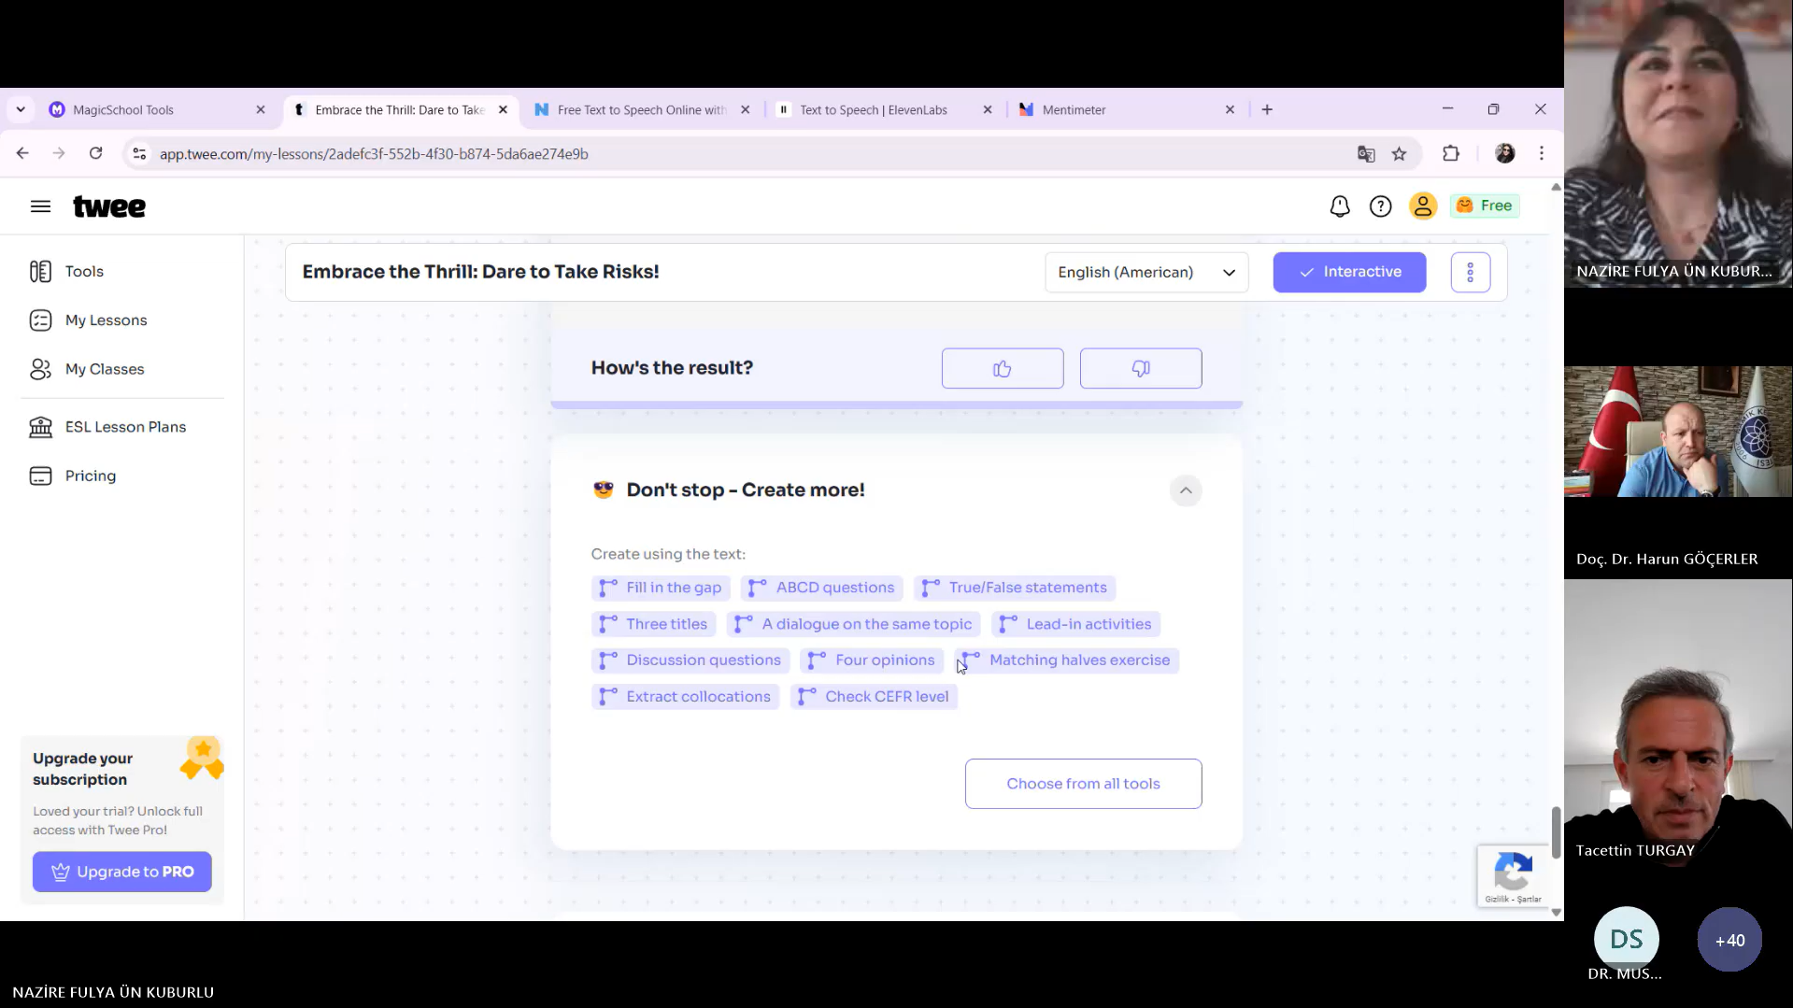Image resolution: width=1793 pixels, height=1008 pixels.
Task: Open the browser extensions puzzle icon
Action: pos(1450,154)
